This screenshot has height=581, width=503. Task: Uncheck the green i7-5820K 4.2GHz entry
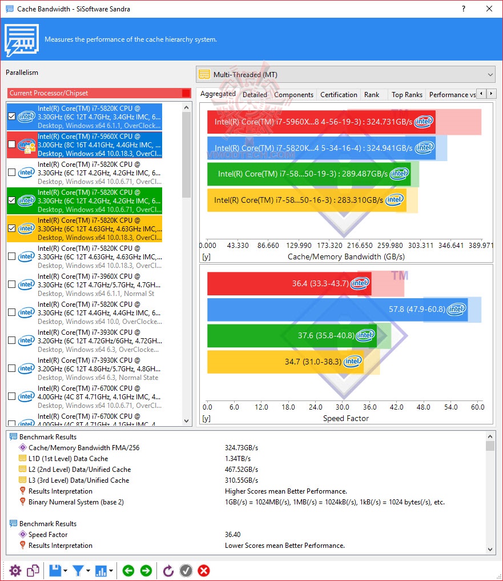click(x=12, y=200)
